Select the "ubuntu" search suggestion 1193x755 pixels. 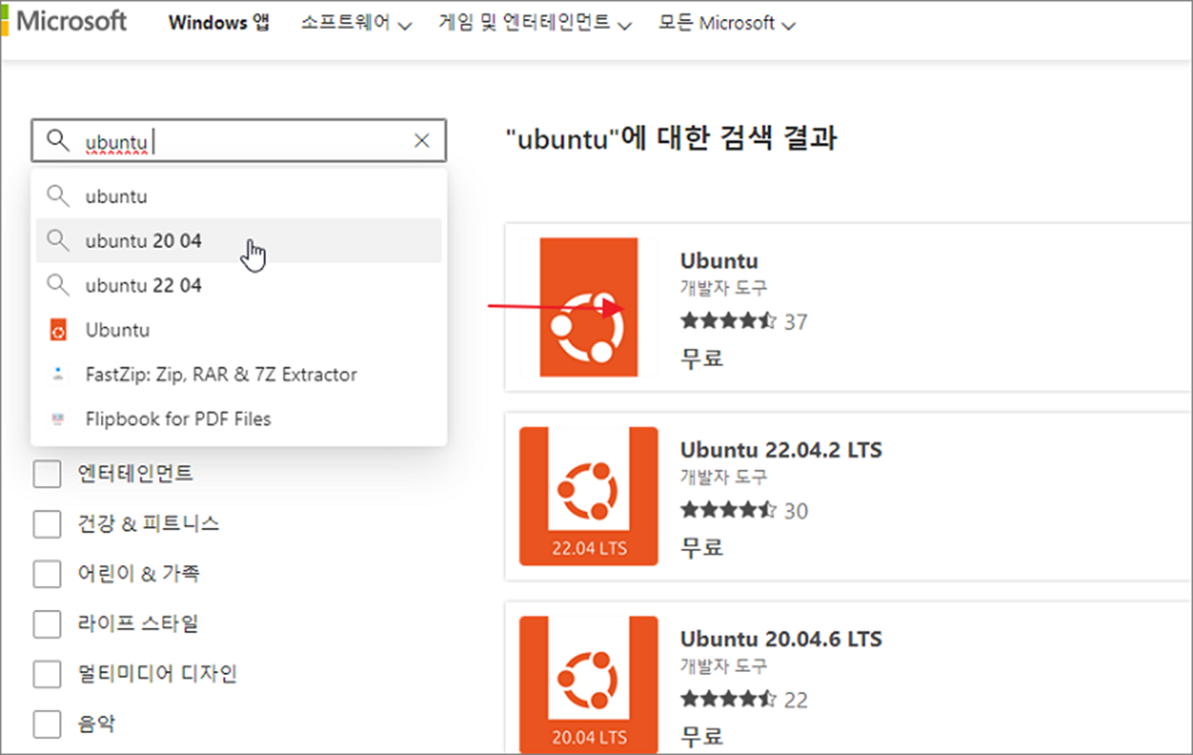click(x=239, y=197)
